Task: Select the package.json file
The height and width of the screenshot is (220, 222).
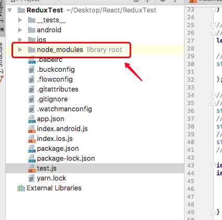Action: (58, 149)
